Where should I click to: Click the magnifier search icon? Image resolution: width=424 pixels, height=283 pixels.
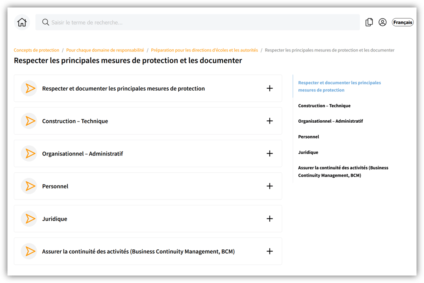(46, 22)
